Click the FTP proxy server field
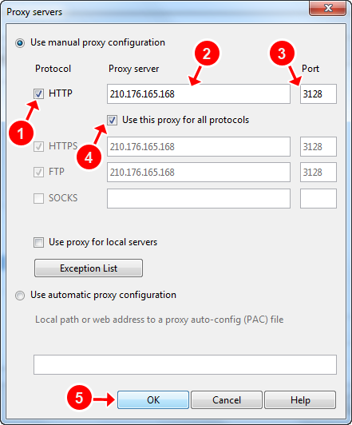This screenshot has height=425, width=352. pos(199,172)
